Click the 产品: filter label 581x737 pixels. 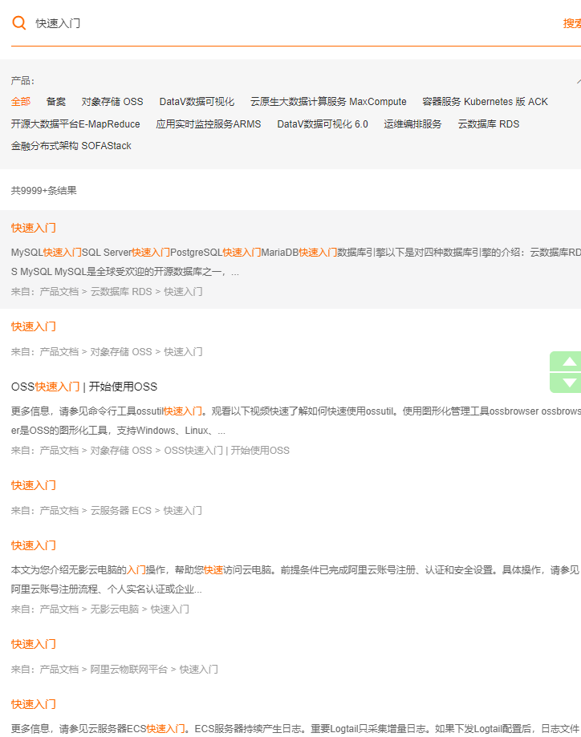pyautogui.click(x=22, y=81)
